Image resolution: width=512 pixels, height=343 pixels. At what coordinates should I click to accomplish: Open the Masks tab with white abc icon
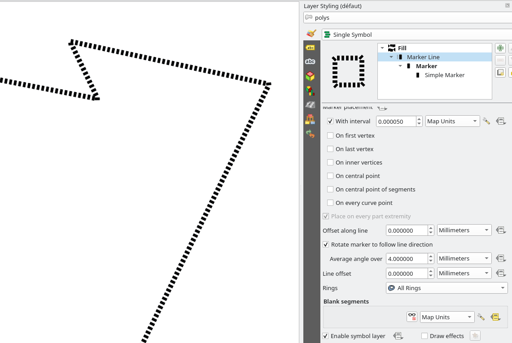click(x=310, y=62)
